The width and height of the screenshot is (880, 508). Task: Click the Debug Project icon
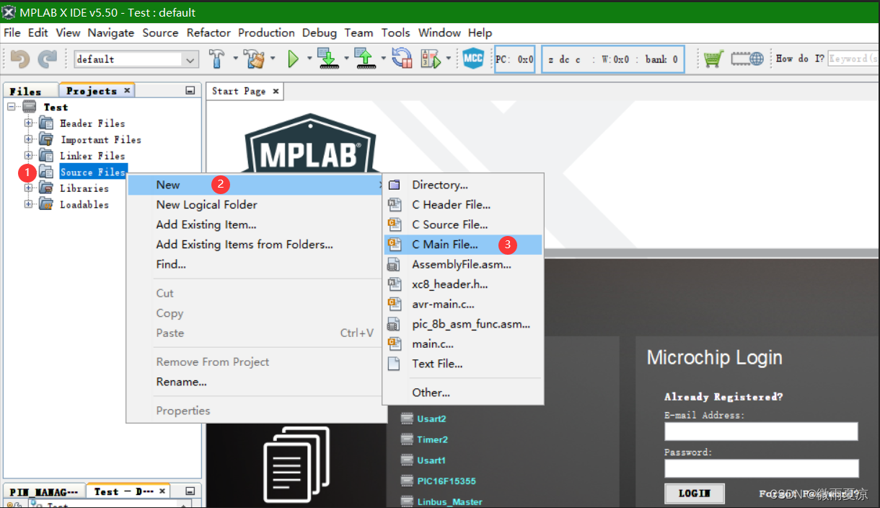tap(431, 59)
